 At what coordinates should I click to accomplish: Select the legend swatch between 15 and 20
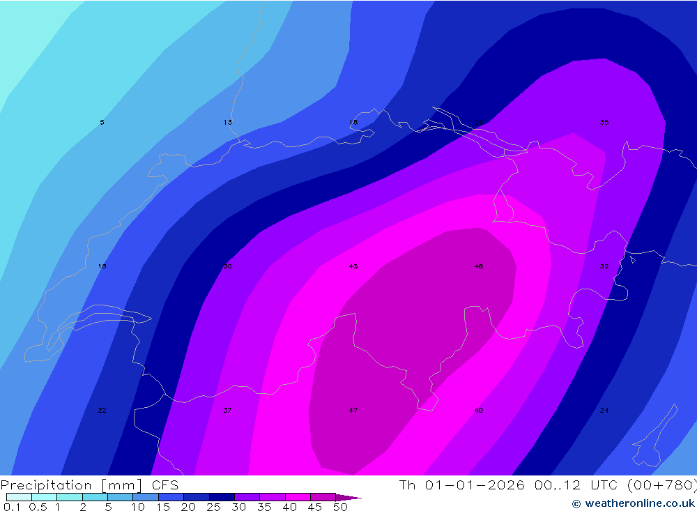[x=171, y=497]
